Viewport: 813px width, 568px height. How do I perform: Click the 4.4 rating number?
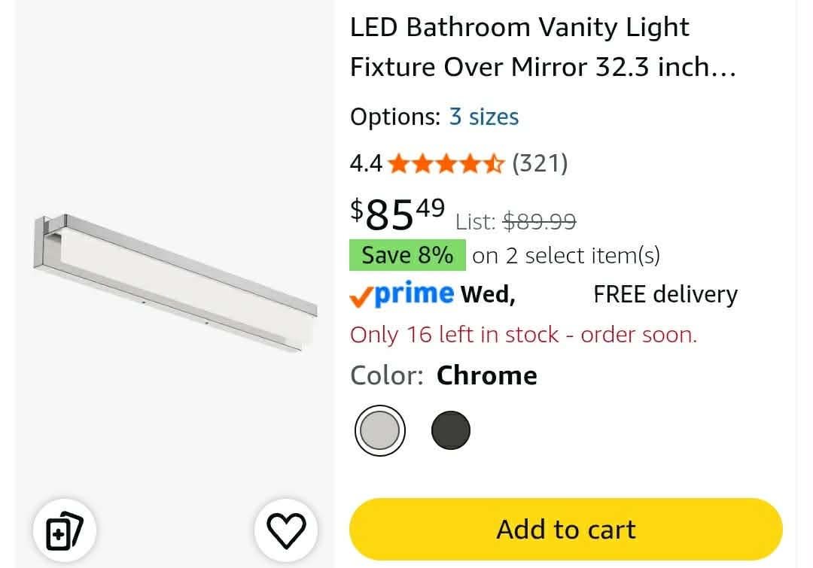click(x=366, y=164)
